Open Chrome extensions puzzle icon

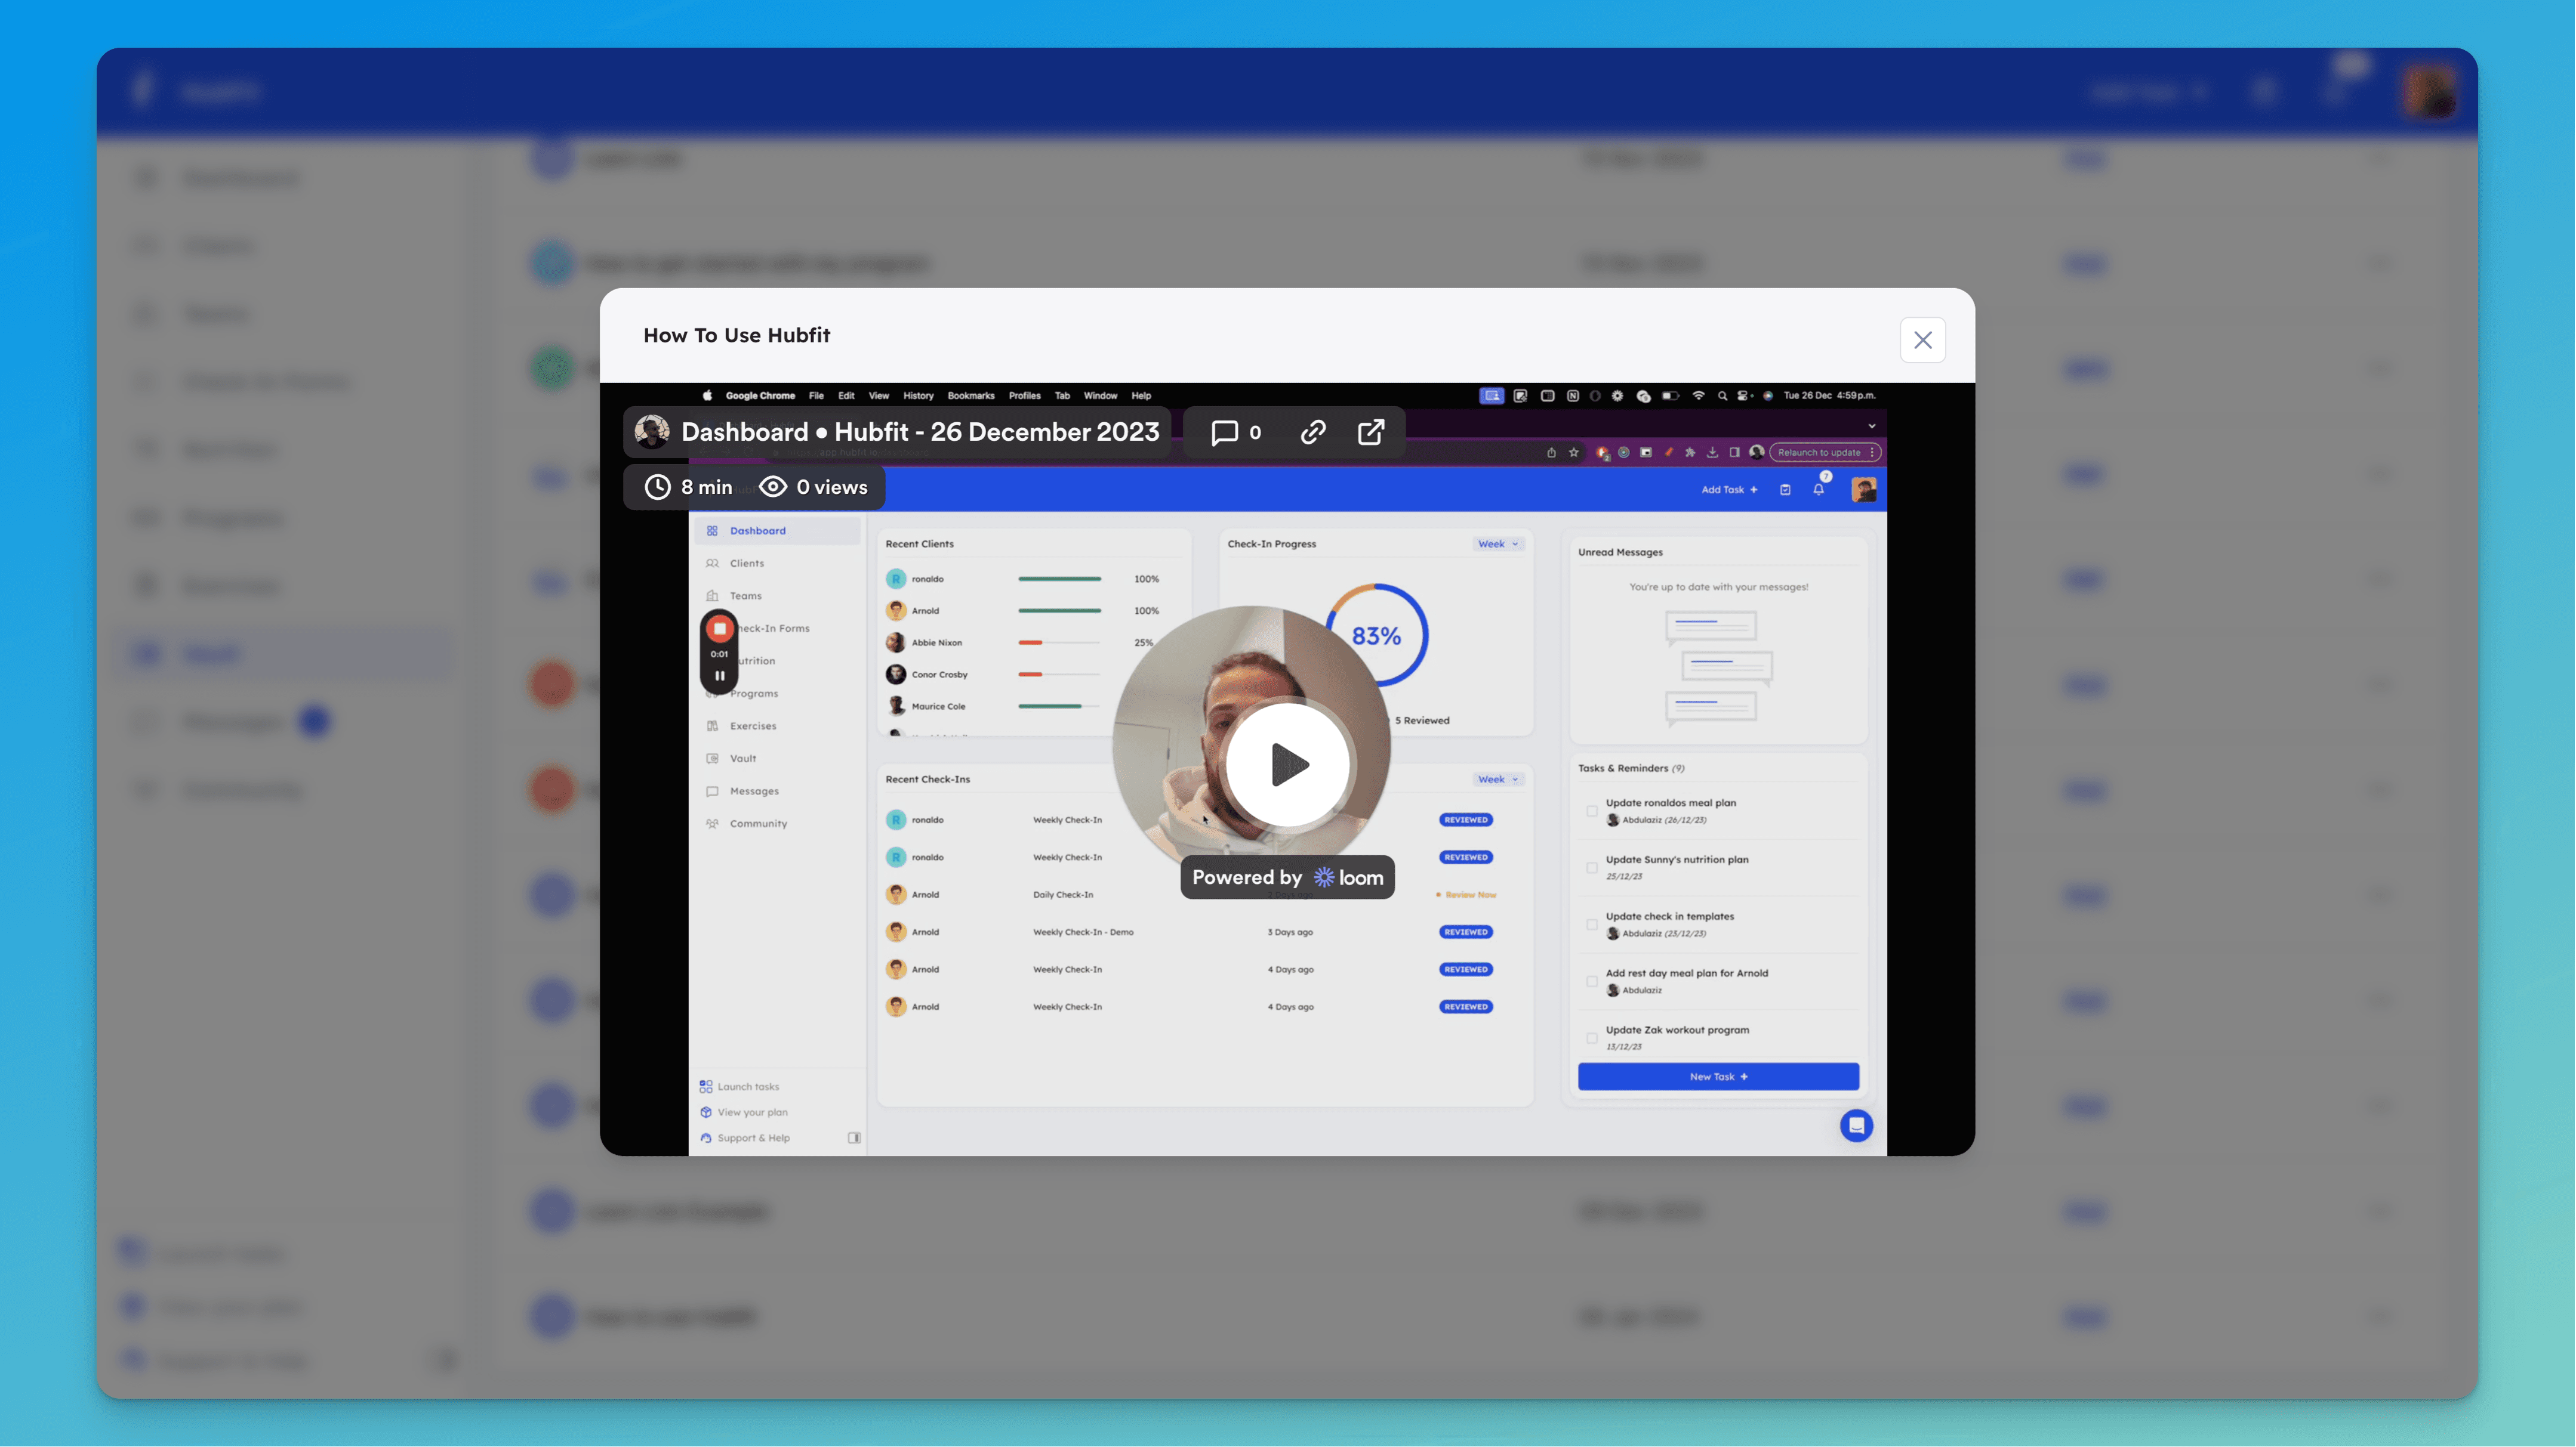point(1690,453)
